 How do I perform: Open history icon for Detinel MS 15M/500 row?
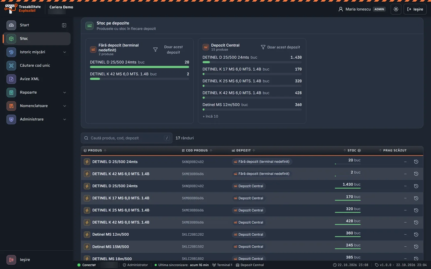416,247
